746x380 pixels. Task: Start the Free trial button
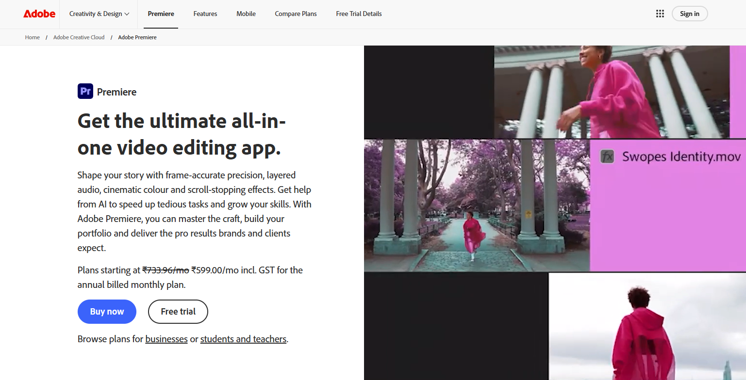178,312
